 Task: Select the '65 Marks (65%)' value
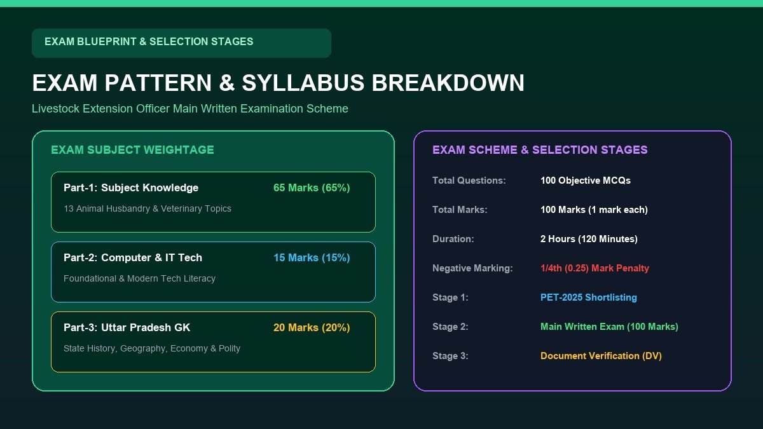pyautogui.click(x=312, y=188)
